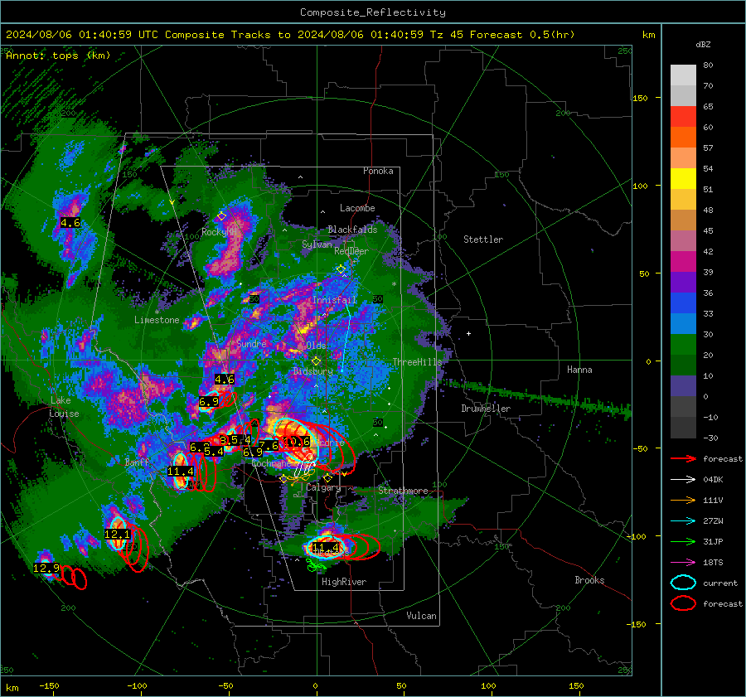Click the Drumheller city label
This screenshot has height=697, width=746.
point(486,409)
